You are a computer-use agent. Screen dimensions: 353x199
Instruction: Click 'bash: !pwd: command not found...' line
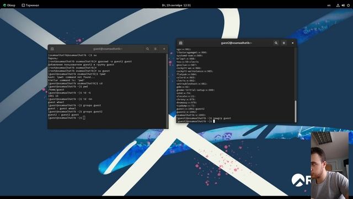[71, 77]
